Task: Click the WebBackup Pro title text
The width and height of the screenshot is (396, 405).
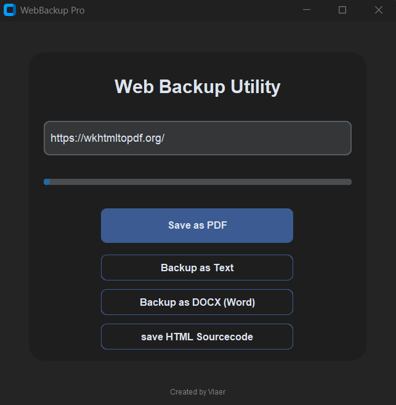Action: (52, 10)
